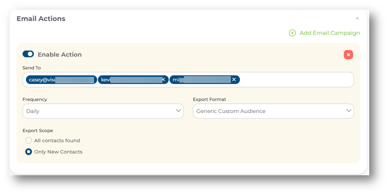The height and width of the screenshot is (195, 389).
Task: Select 'All contacts found' radio button
Action: pos(29,140)
